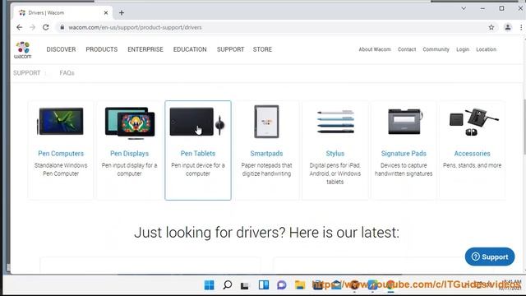Click the padlock site info icon

click(62, 27)
